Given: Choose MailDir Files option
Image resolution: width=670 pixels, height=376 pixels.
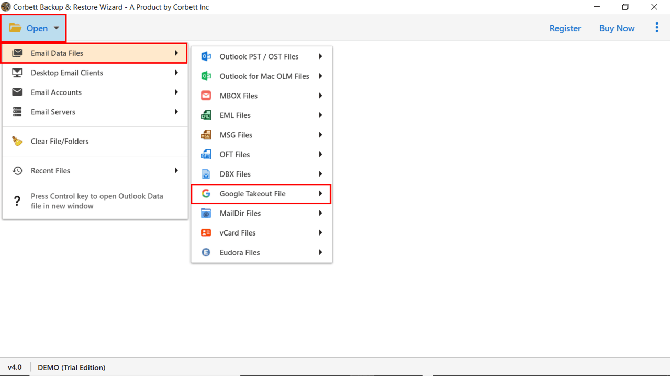Looking at the screenshot, I should coord(262,213).
